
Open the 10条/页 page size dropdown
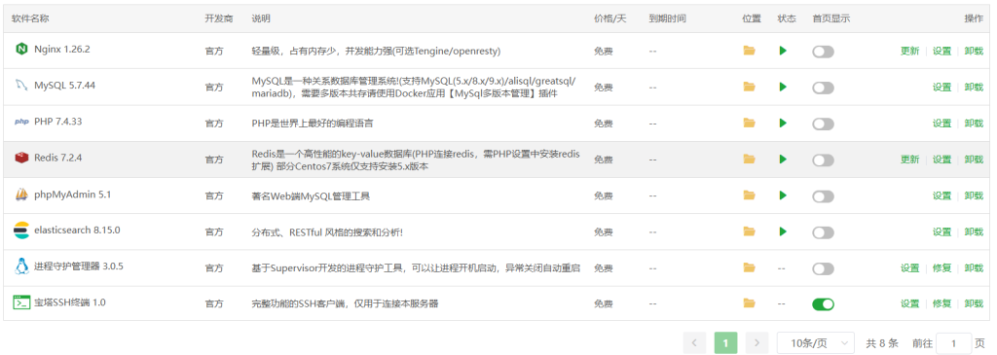[816, 343]
